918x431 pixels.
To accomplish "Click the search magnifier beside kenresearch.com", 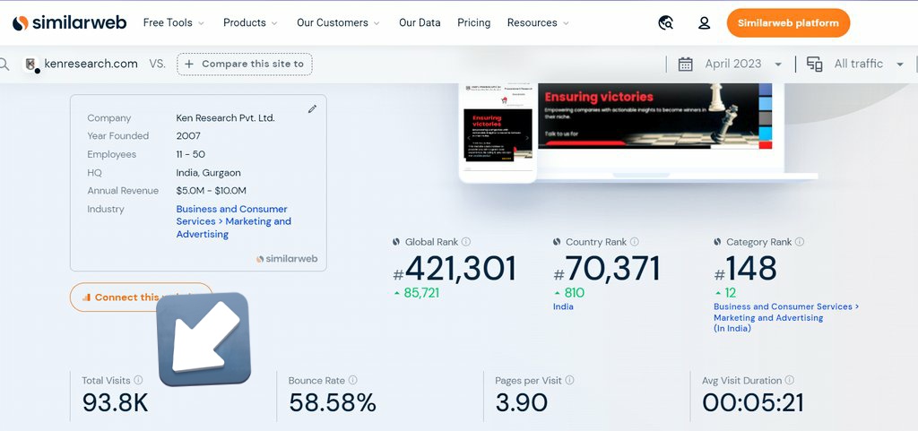I will pos(4,64).
